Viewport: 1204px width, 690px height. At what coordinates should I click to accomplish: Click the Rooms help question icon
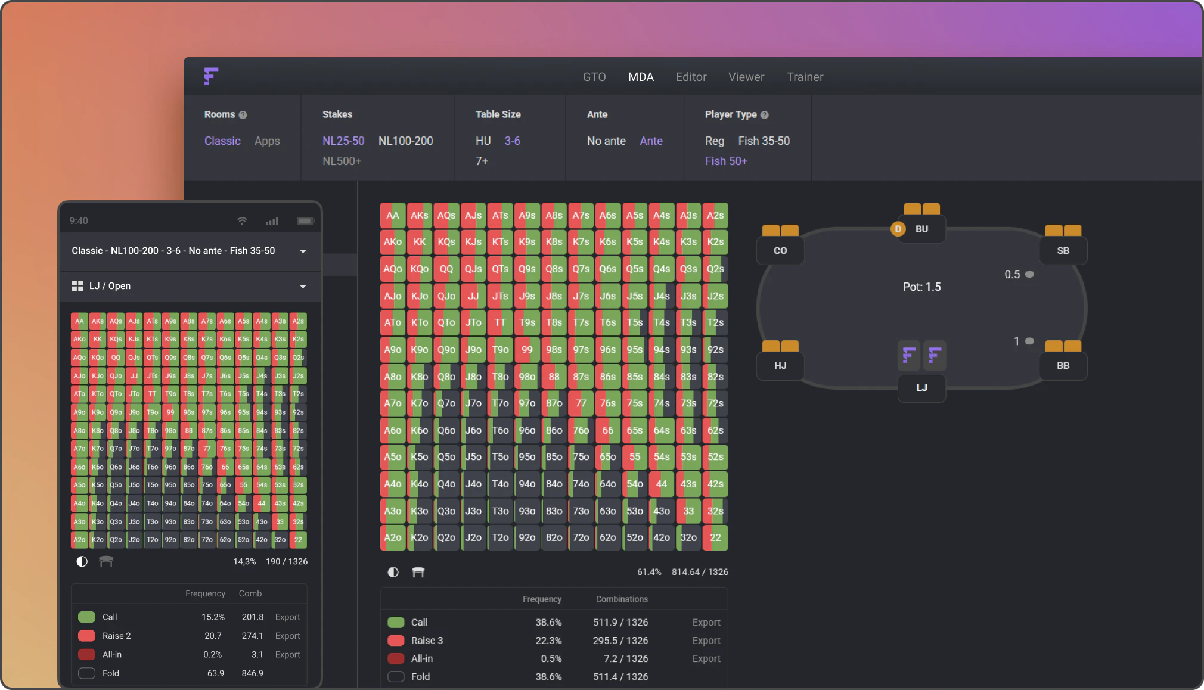tap(243, 115)
